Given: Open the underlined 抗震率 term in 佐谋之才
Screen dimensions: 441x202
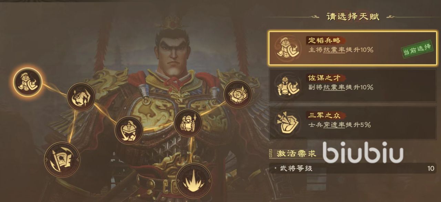Looking at the screenshot, I should coord(334,87).
